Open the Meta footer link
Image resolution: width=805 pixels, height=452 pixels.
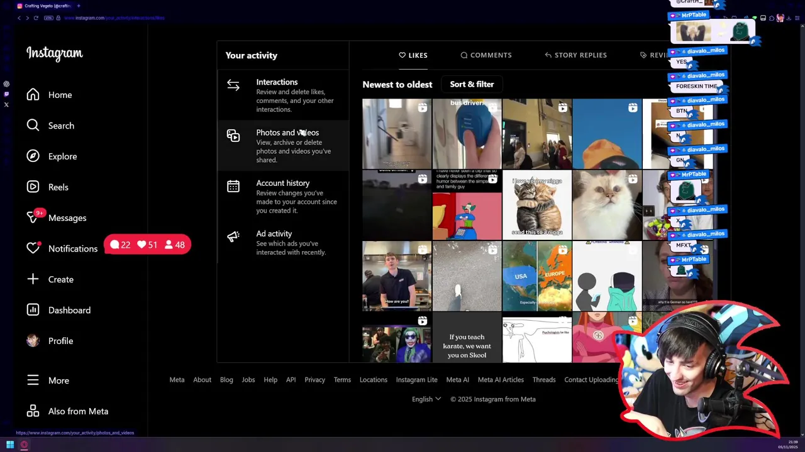(177, 380)
